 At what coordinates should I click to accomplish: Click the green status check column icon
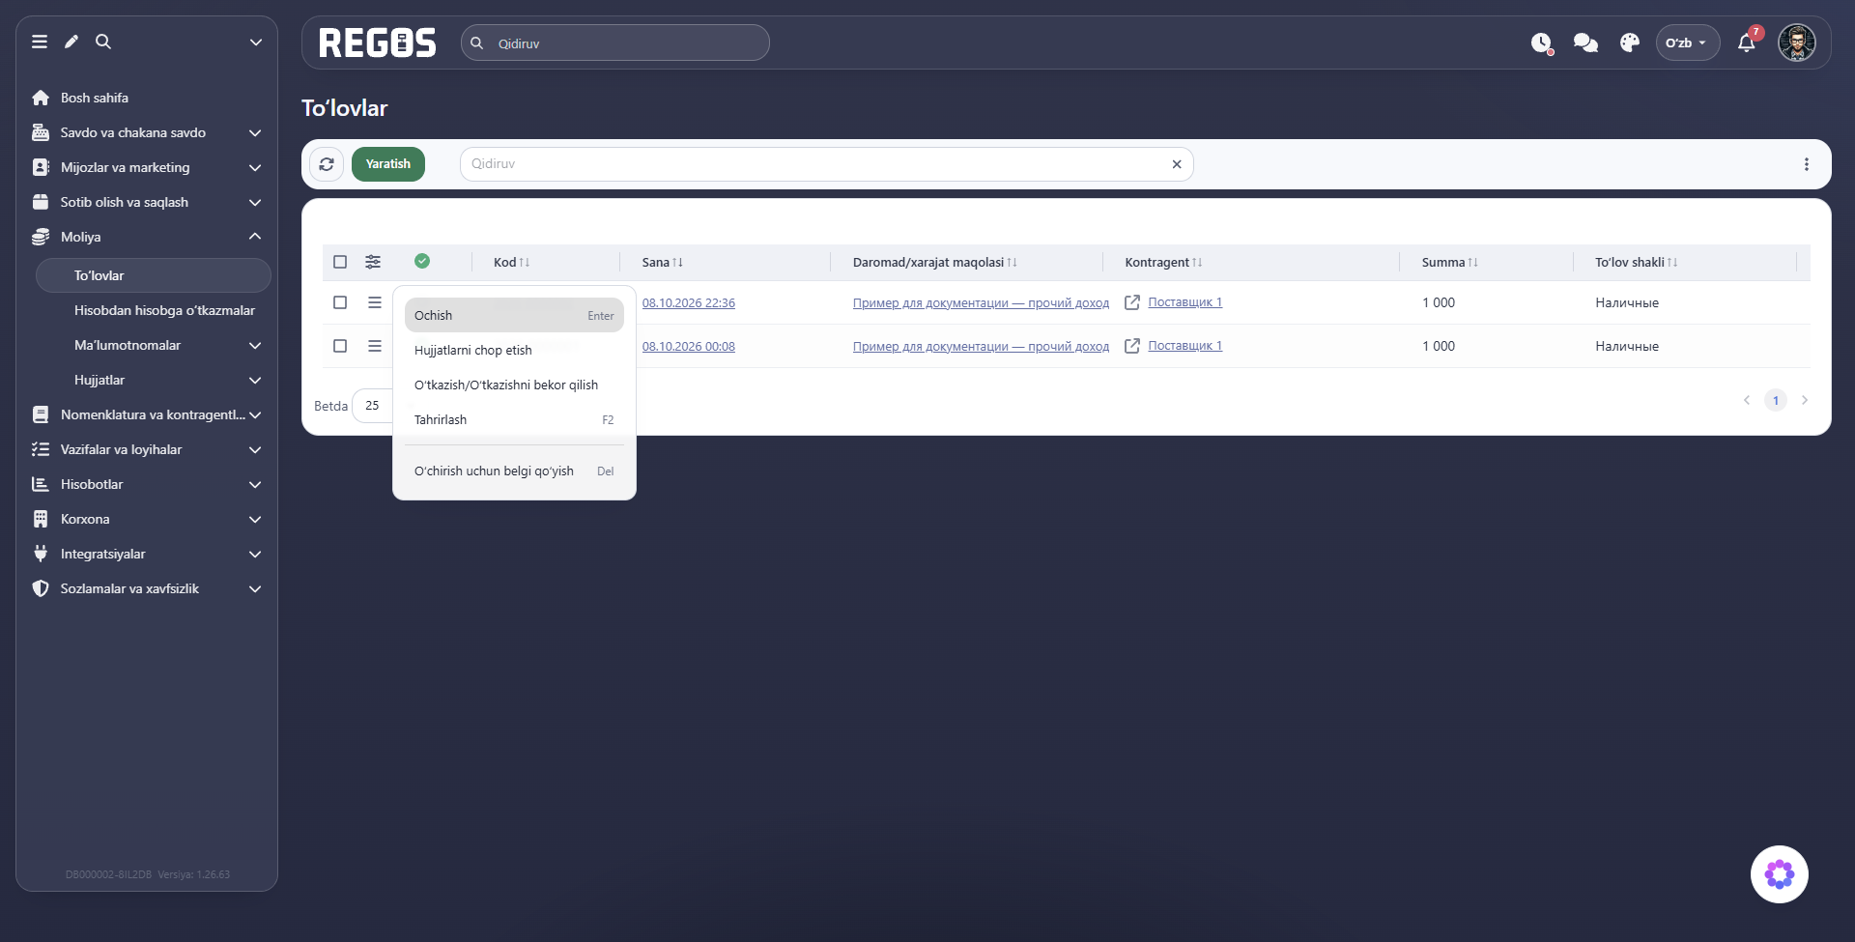click(x=422, y=261)
